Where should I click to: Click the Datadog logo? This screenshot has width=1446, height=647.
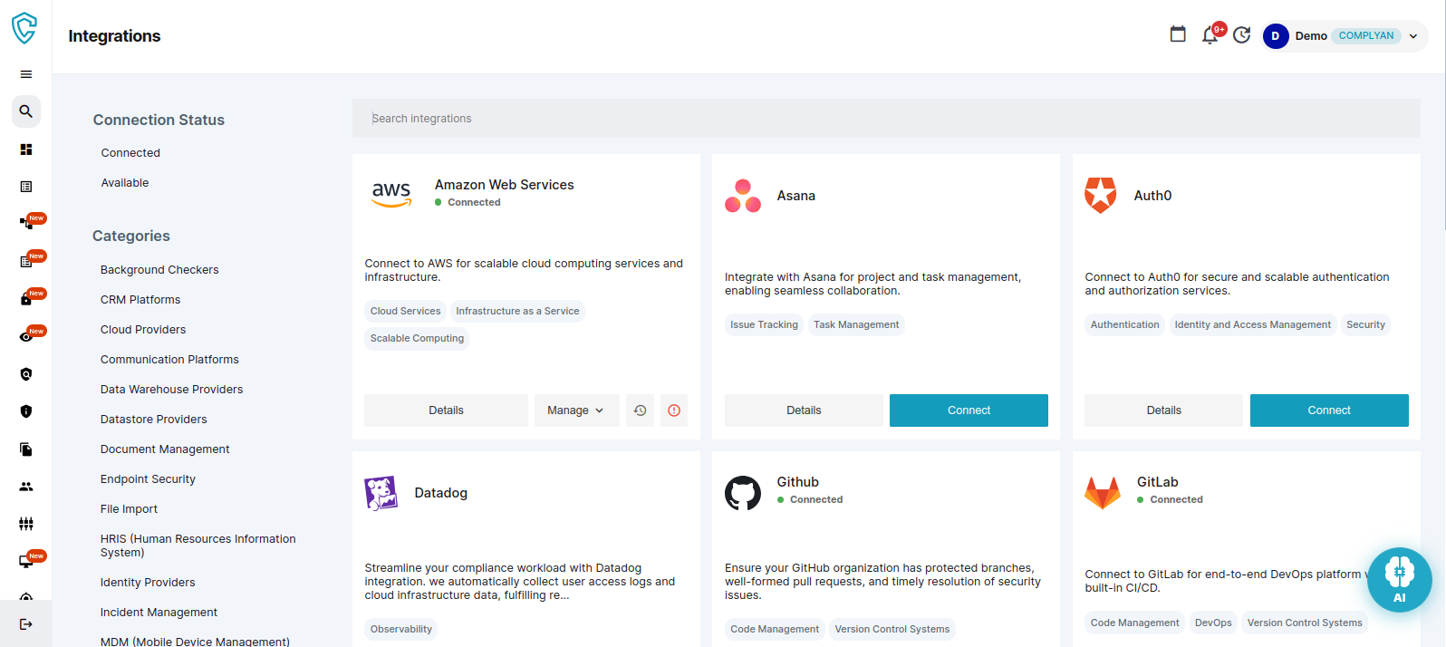tap(381, 493)
